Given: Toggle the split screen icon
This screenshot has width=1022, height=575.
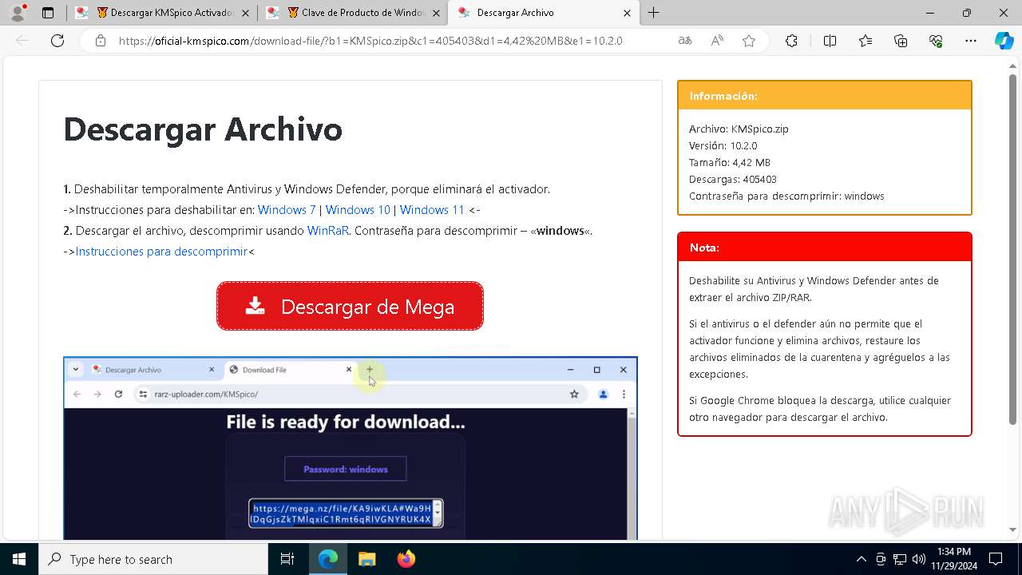Looking at the screenshot, I should click(x=830, y=41).
